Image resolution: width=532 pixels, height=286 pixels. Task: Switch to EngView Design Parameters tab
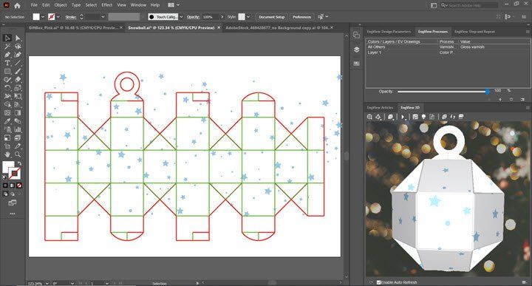coord(389,32)
